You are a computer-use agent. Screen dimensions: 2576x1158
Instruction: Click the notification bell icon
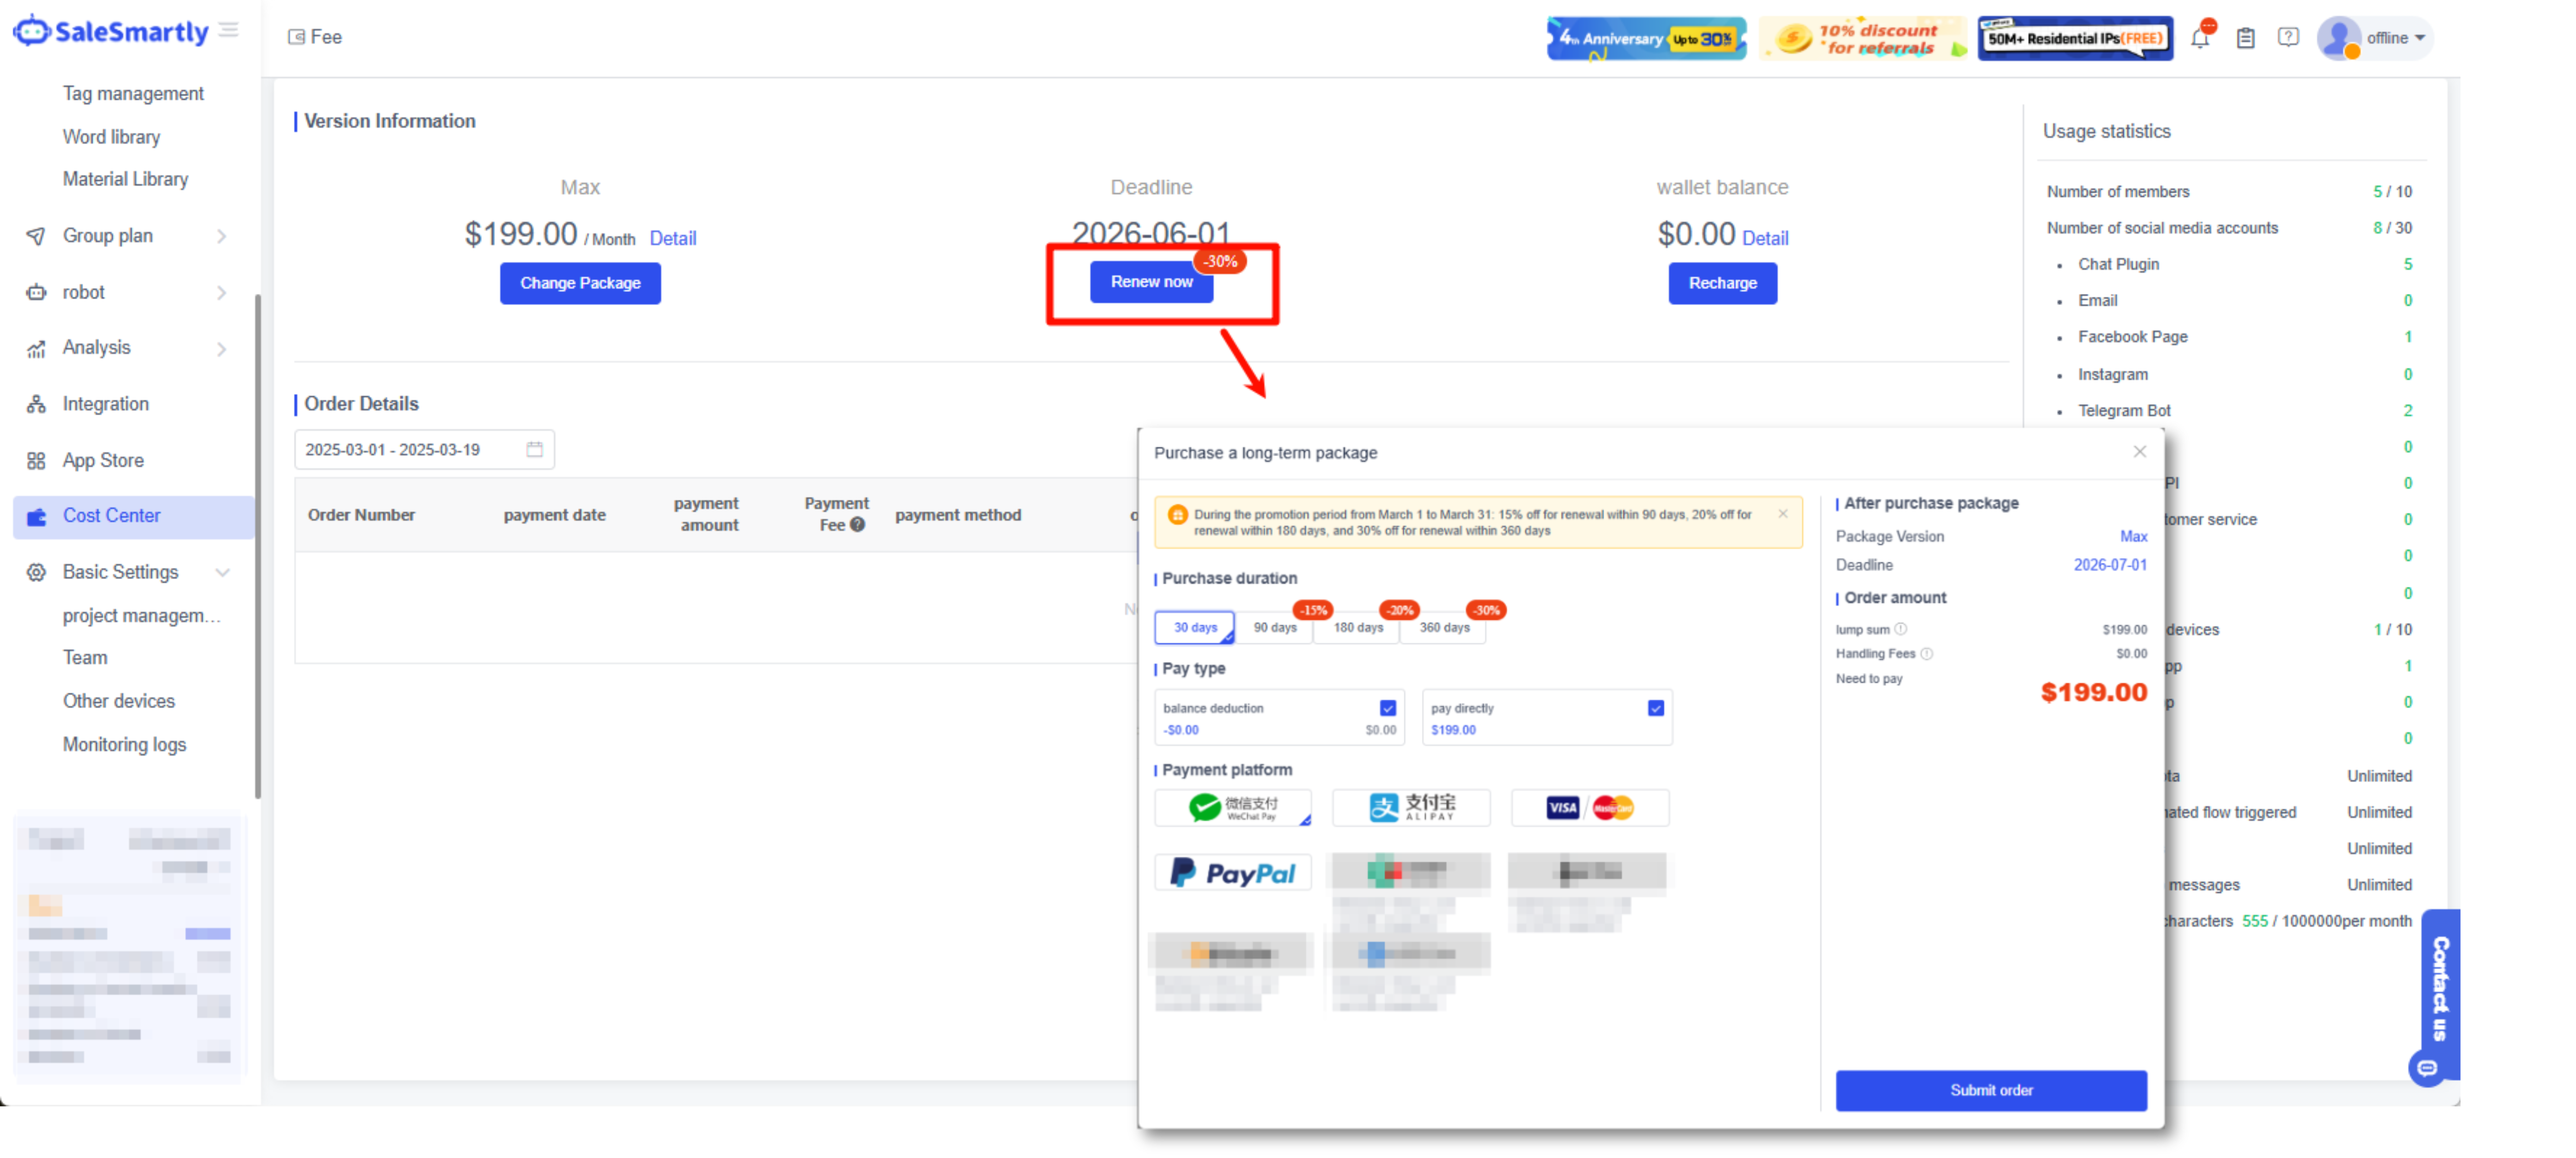2200,38
